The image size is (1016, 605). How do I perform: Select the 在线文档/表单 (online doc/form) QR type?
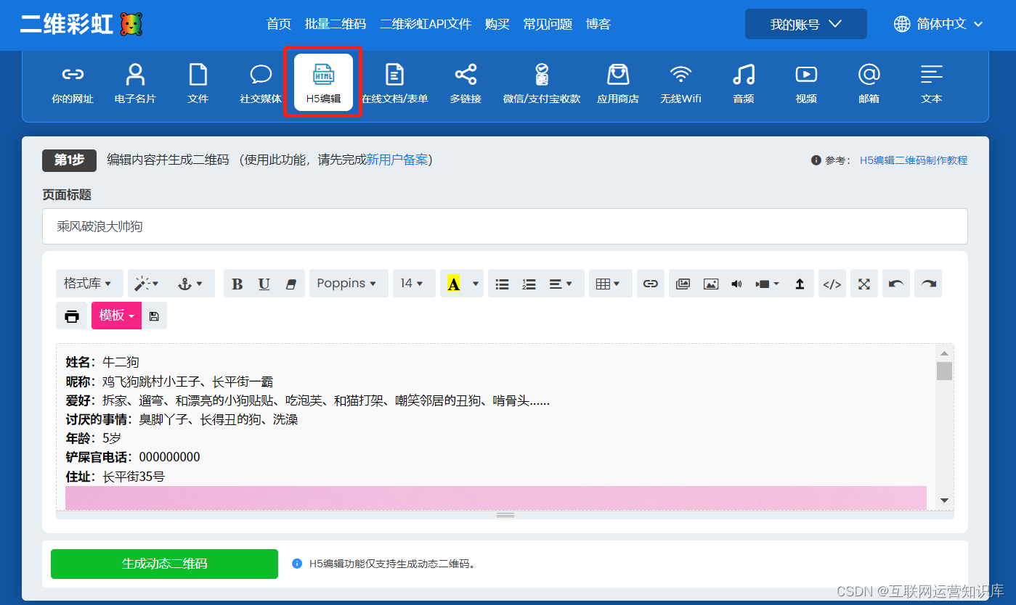pos(394,83)
